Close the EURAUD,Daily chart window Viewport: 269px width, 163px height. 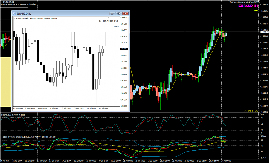[x=125, y=13]
